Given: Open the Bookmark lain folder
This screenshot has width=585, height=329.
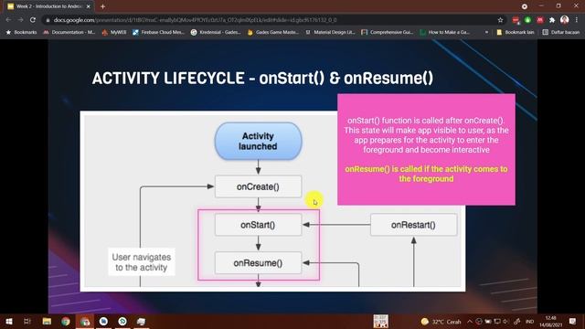Looking at the screenshot, I should tap(516, 33).
